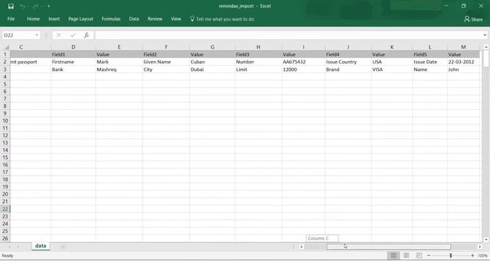Image resolution: width=490 pixels, height=275 pixels.
Task: Open the Review tab
Action: point(155,19)
